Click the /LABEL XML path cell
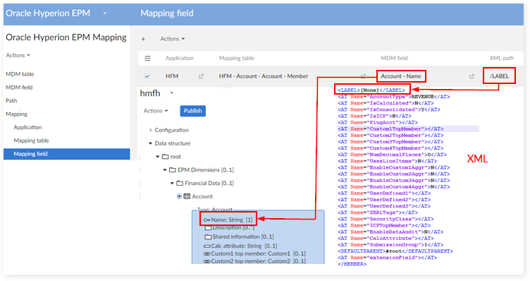This screenshot has width=530, height=281. click(499, 76)
